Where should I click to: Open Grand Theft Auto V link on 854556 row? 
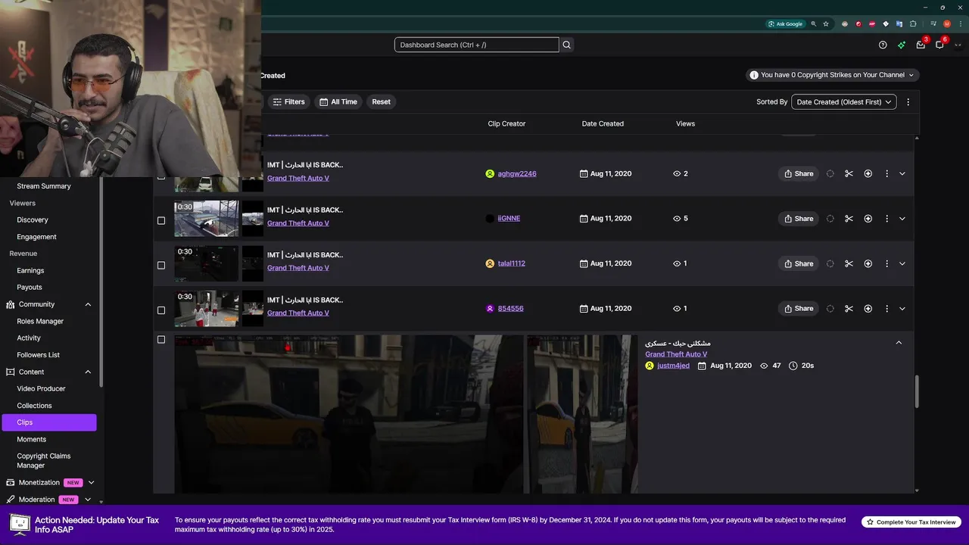pos(298,313)
